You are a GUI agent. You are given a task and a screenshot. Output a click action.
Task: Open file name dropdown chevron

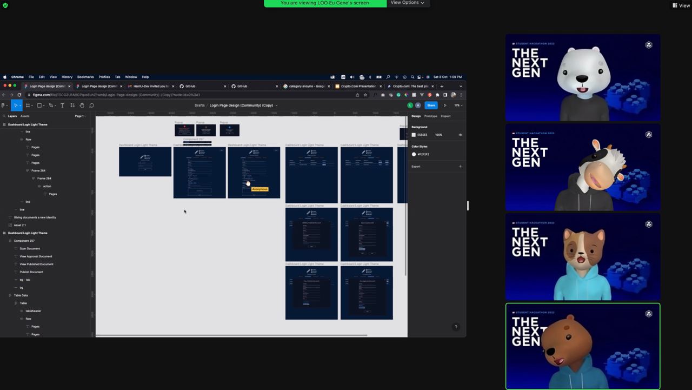pyautogui.click(x=276, y=105)
